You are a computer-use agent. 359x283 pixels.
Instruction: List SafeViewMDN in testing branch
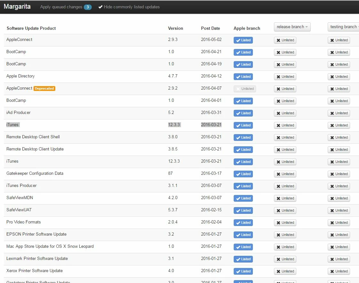click(x=339, y=198)
